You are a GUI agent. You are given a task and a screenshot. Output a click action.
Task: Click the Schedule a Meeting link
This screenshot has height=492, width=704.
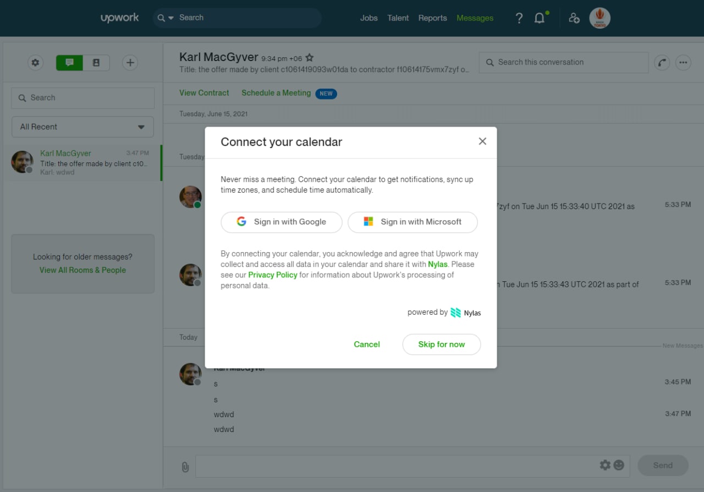pyautogui.click(x=276, y=93)
